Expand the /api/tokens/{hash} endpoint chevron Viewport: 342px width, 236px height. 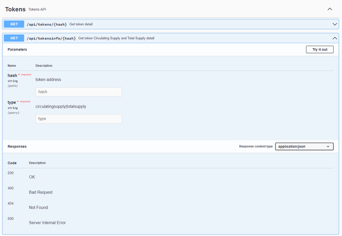[335, 24]
